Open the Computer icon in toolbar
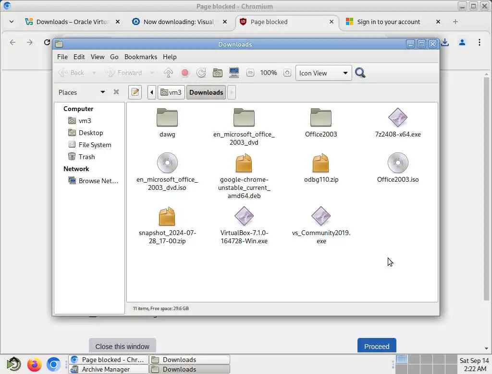This screenshot has width=492, height=374. (x=234, y=73)
